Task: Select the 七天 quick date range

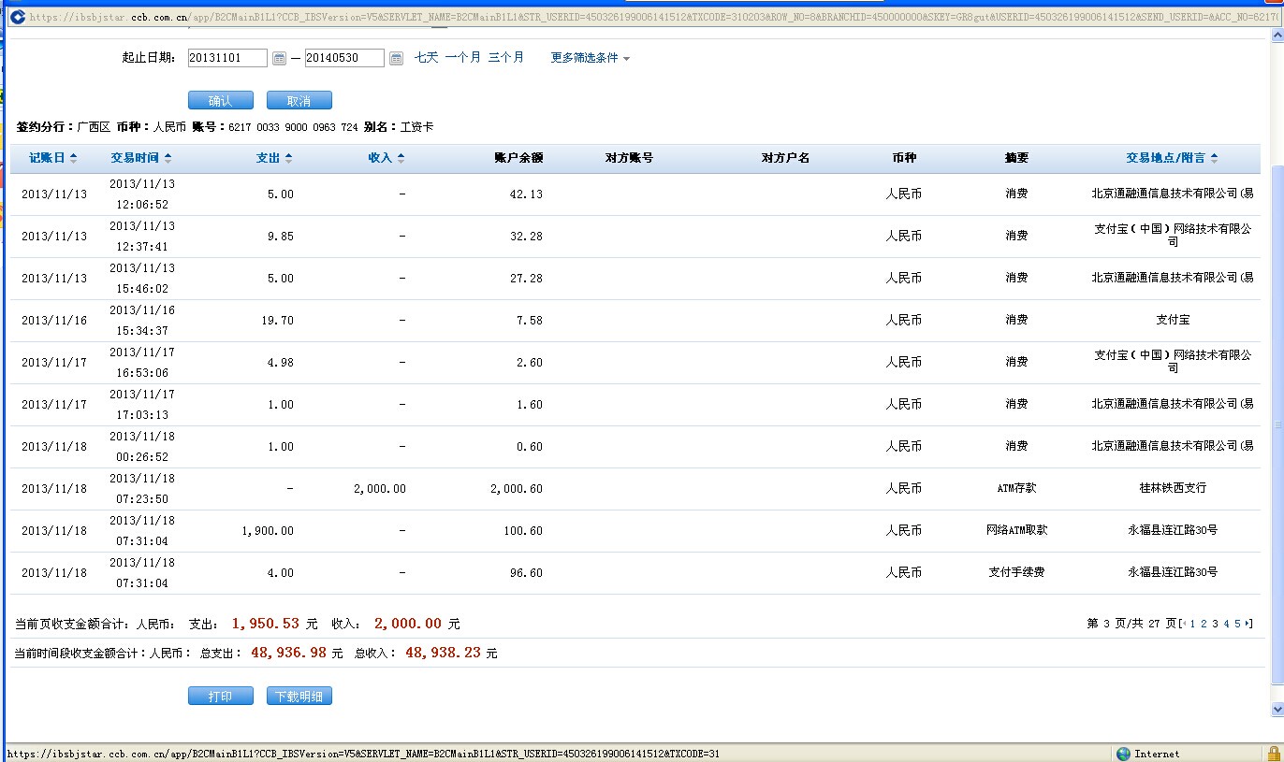Action: point(426,58)
